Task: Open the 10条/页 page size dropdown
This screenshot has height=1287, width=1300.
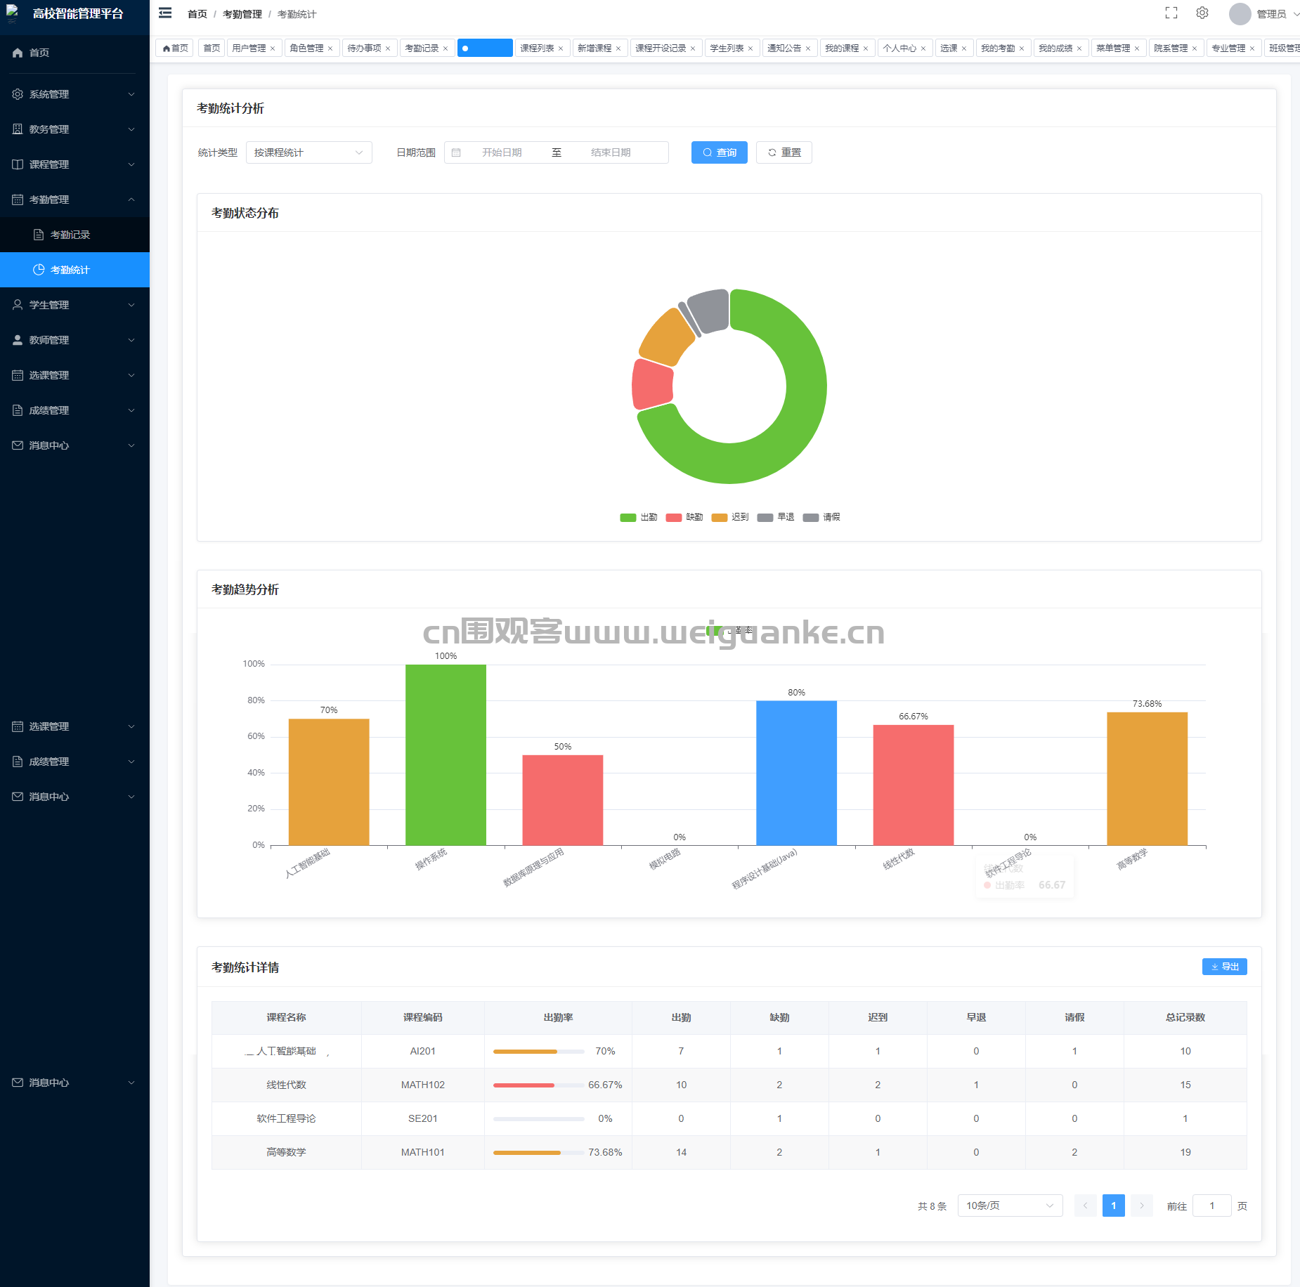Action: click(x=1009, y=1206)
